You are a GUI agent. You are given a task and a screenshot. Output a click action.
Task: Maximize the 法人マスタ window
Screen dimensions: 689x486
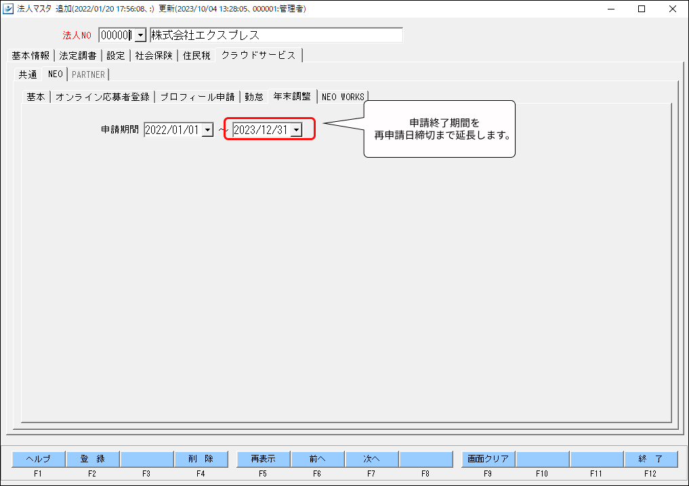coord(642,9)
